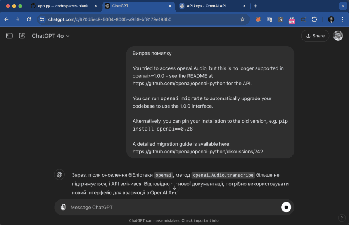Open the Extensions puzzle piece menu

pos(314,19)
